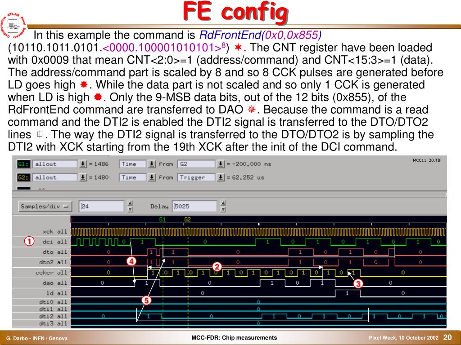Click the 'from' label in the G1 row
The image size is (461, 345).
tap(166, 164)
